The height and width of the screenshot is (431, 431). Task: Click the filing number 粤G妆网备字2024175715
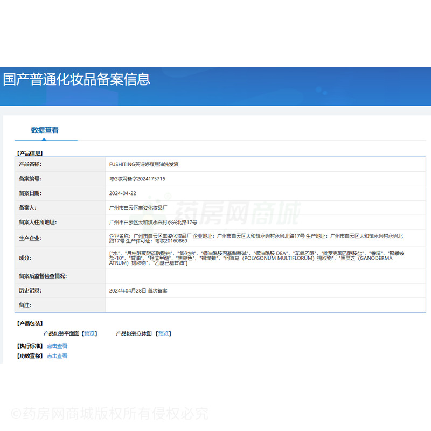[x=137, y=179]
